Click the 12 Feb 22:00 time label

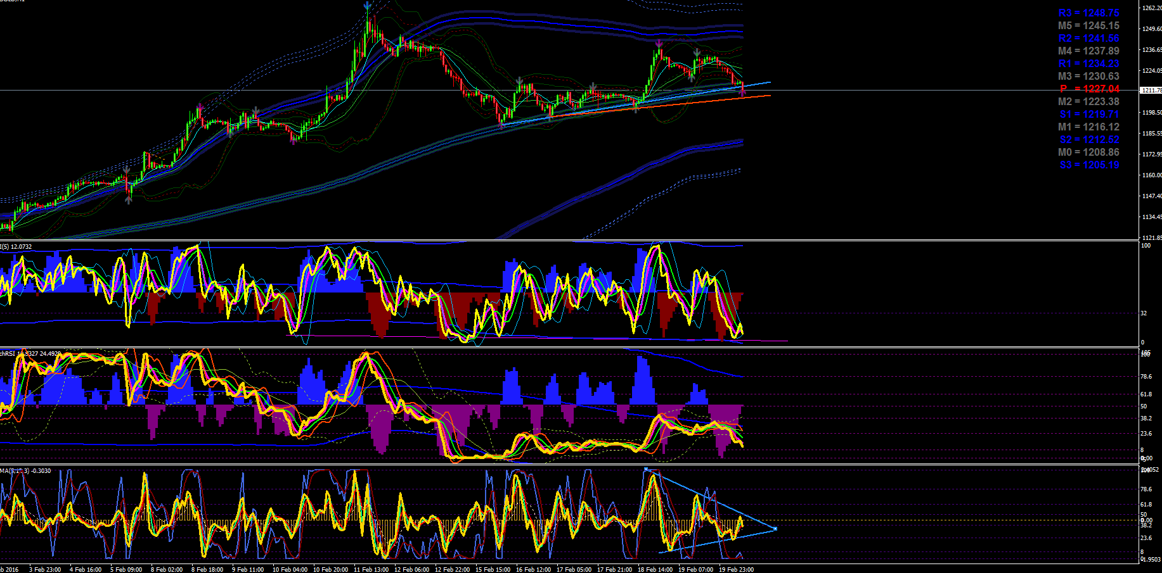(x=452, y=569)
